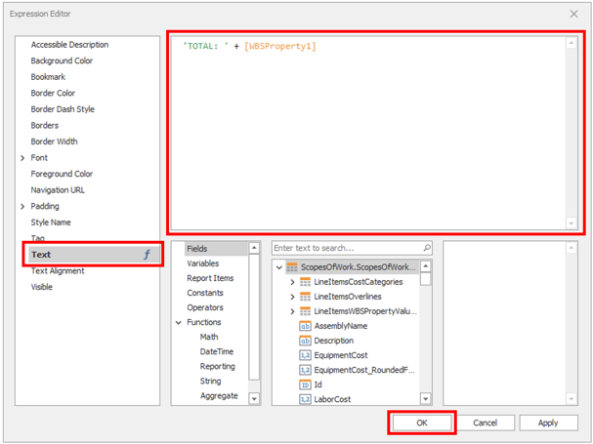Viewport: 593px width, 444px height.
Task: Click the expression editor scroll down arrow
Action: pos(572,222)
